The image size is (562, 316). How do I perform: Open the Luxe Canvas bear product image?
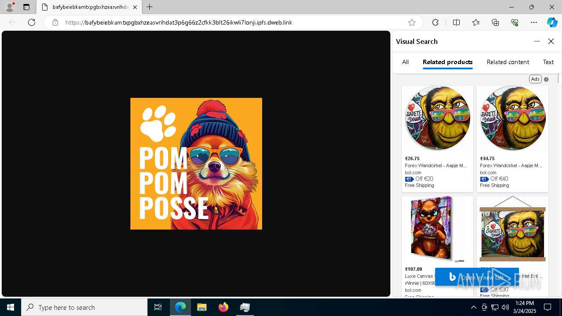437,230
